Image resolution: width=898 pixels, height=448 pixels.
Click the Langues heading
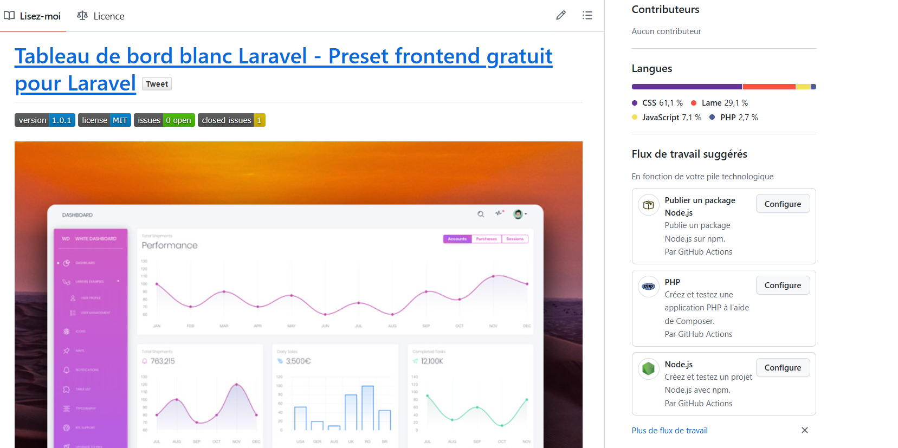coord(652,68)
